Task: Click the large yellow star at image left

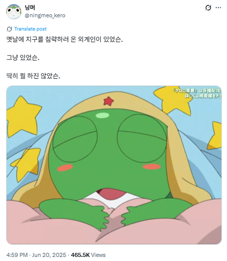Action: [x=23, y=116]
